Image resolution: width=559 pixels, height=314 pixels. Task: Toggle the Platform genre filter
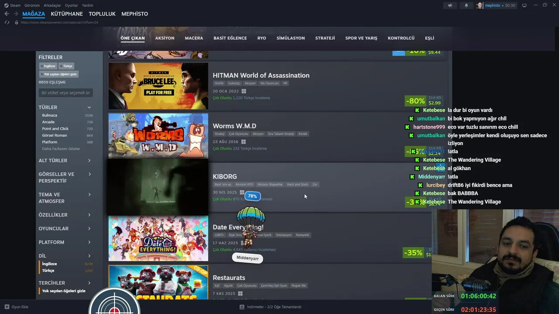click(x=67, y=142)
